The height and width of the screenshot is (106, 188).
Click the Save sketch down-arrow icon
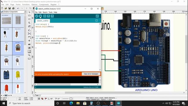(52, 16)
